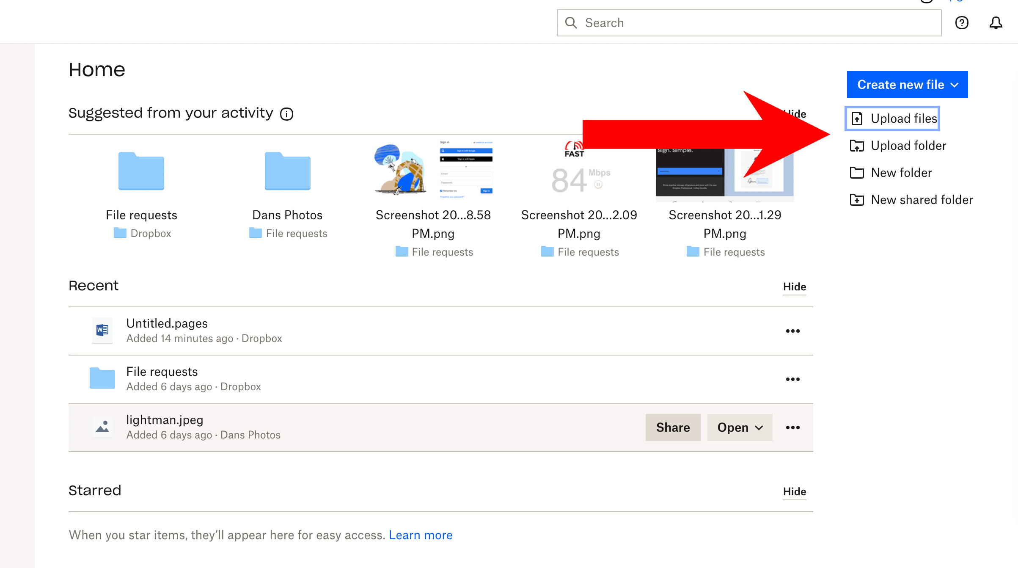
Task: Click the Dans Photos folder label
Action: pos(287,215)
